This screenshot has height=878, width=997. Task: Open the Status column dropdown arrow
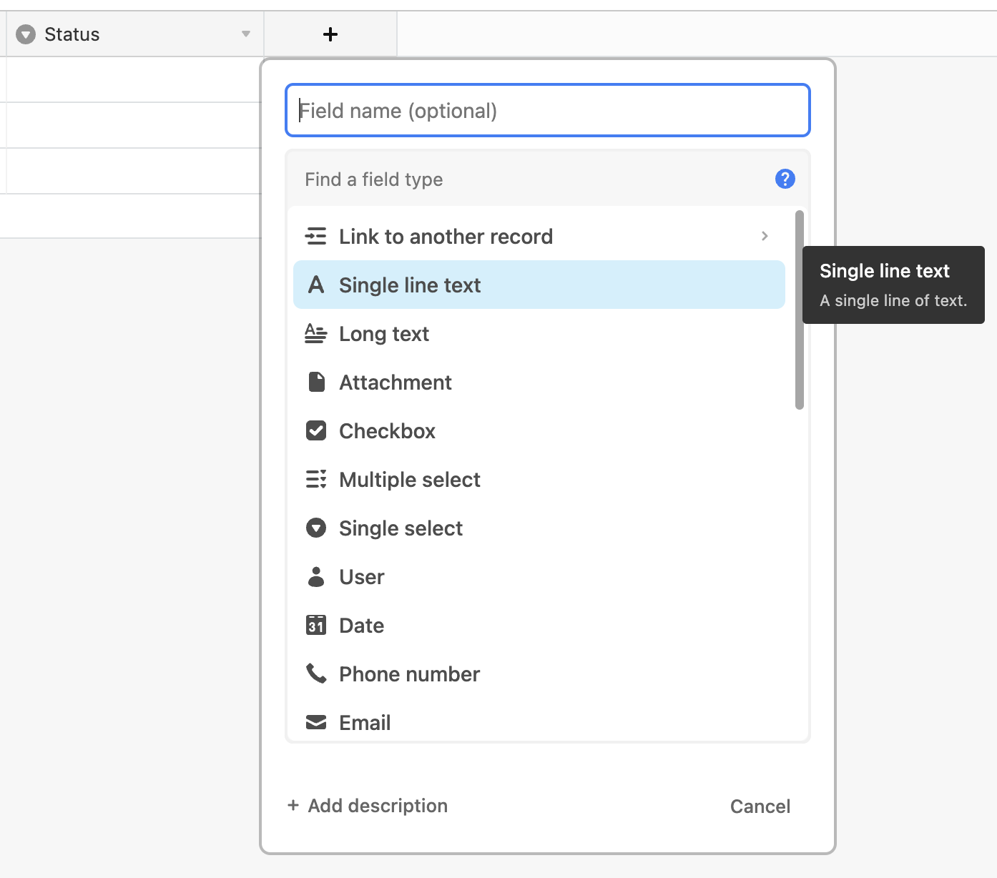(246, 34)
